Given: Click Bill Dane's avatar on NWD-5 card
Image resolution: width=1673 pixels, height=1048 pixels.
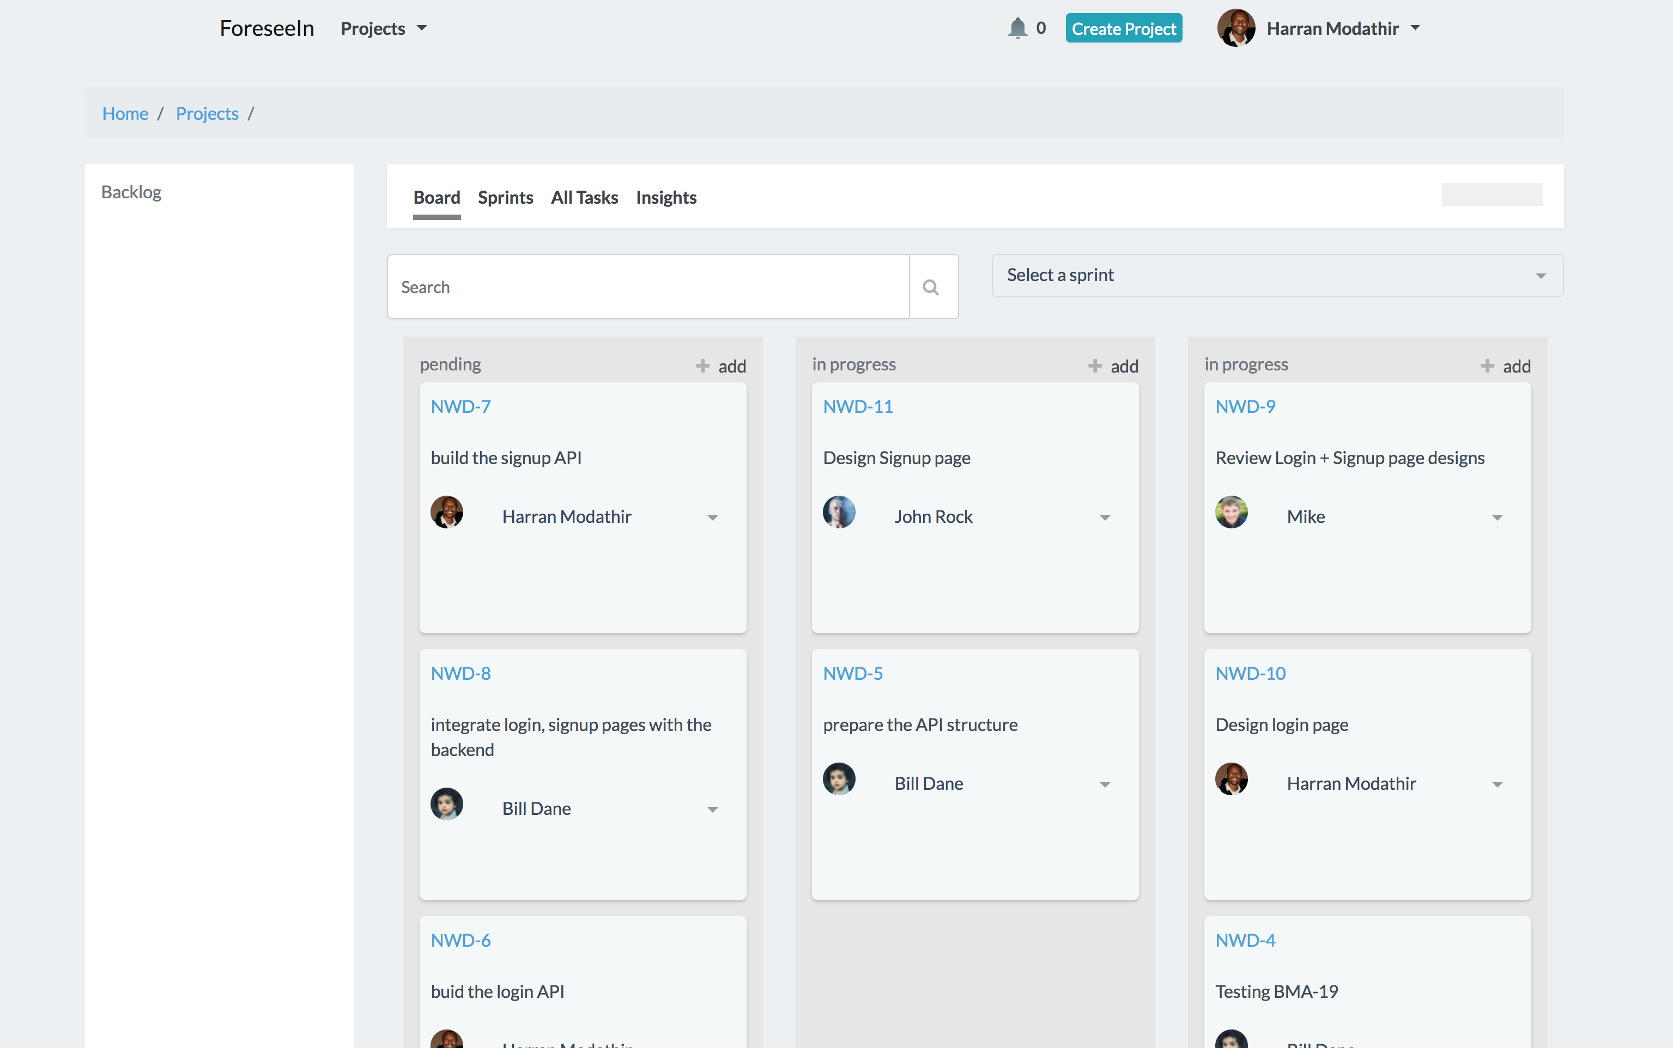Looking at the screenshot, I should point(839,779).
